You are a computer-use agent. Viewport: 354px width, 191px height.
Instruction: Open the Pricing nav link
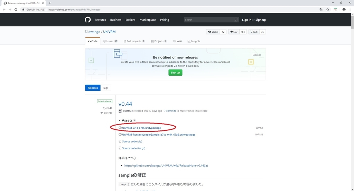coord(165,20)
